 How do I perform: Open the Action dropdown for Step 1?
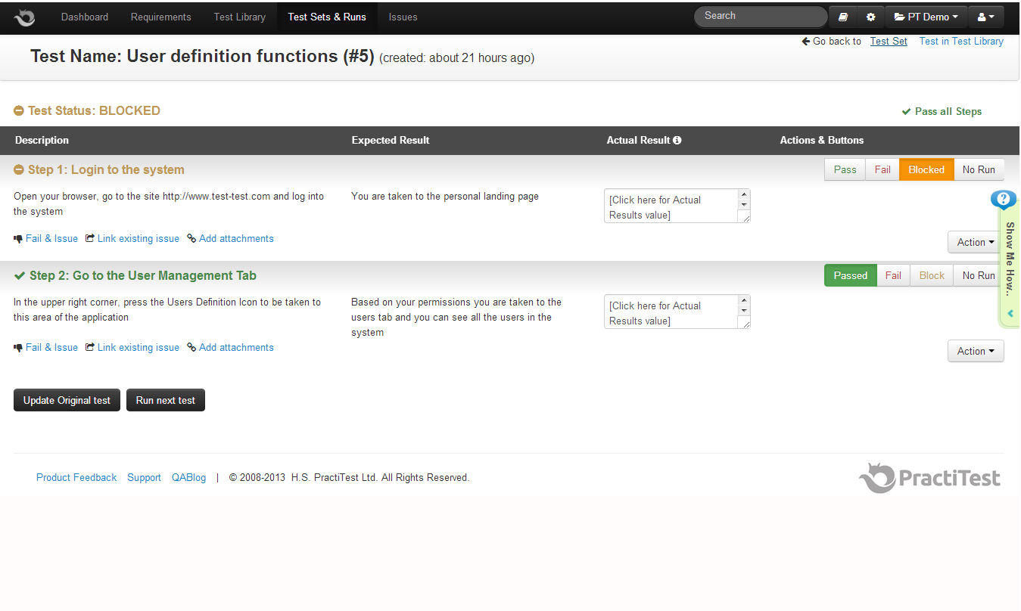point(975,242)
